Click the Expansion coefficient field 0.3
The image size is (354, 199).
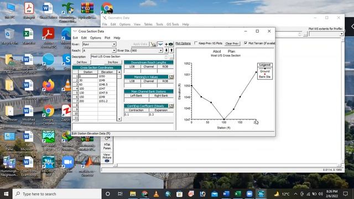click(161, 114)
